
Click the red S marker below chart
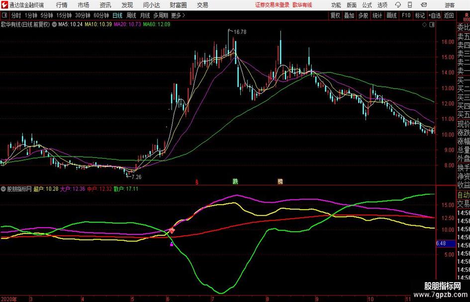point(197,182)
